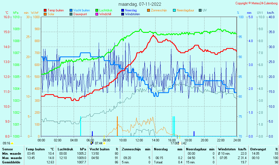Click the orange Zonneschijn legend swatch
The width and height of the screenshot is (279, 165).
(148, 11)
